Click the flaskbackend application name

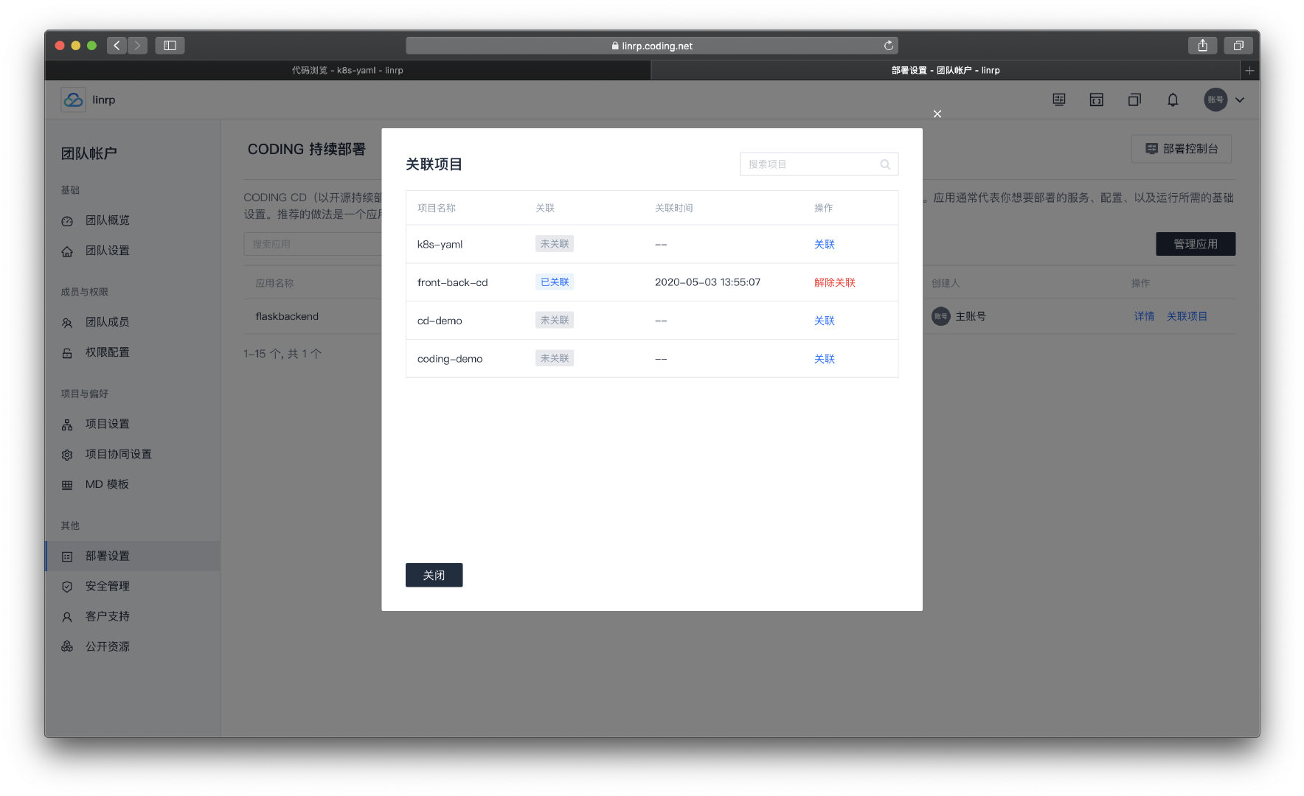287,316
